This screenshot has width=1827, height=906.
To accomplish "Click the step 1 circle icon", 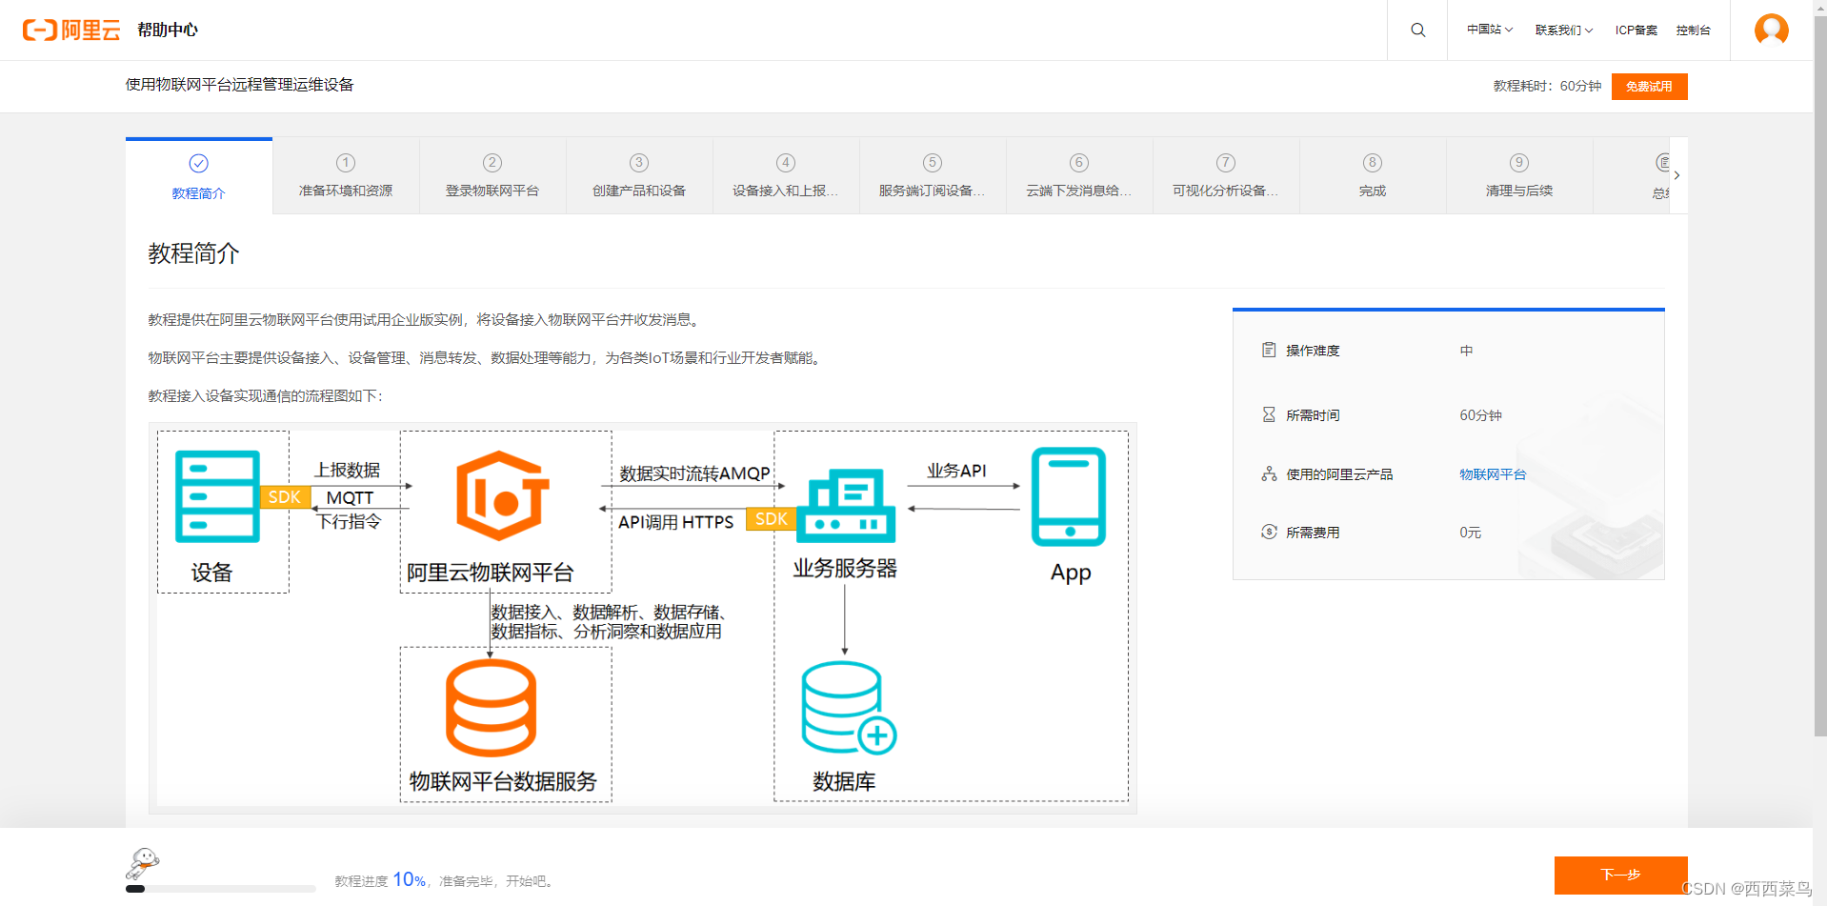I will [x=346, y=163].
